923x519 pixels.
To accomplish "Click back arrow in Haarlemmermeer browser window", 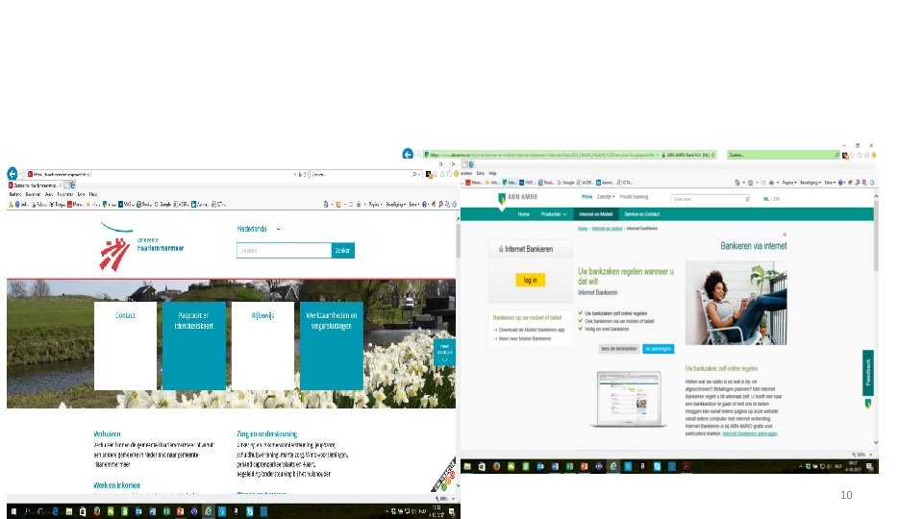I will click(12, 174).
